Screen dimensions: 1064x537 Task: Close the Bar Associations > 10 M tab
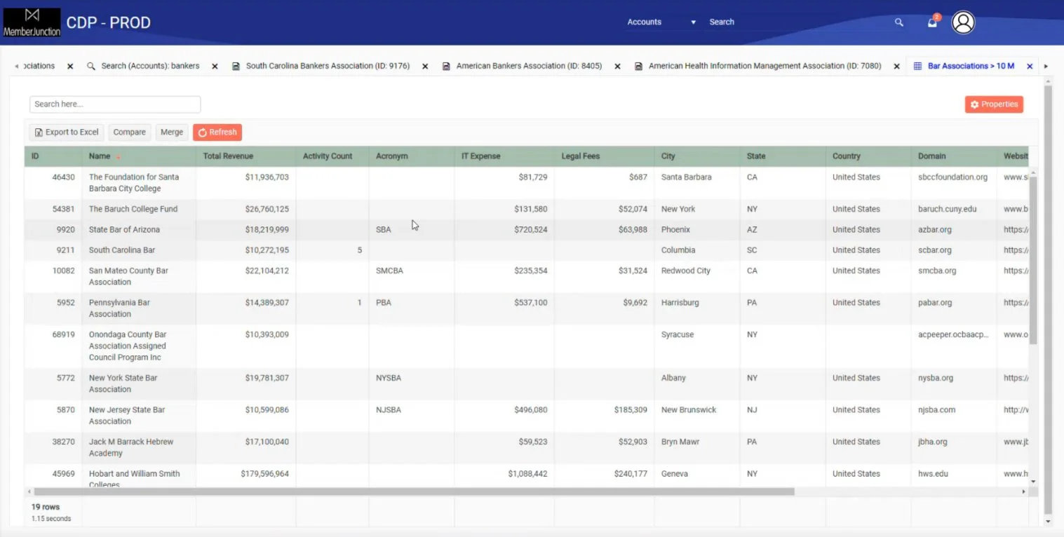[x=1030, y=67]
